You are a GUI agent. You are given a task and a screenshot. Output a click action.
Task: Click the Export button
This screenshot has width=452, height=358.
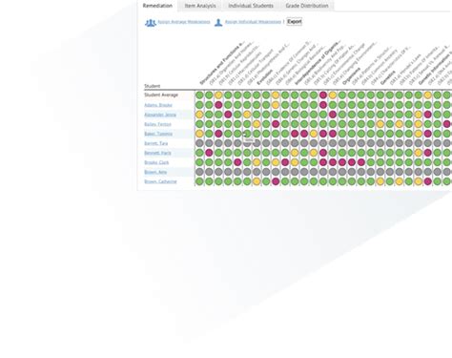pyautogui.click(x=295, y=22)
